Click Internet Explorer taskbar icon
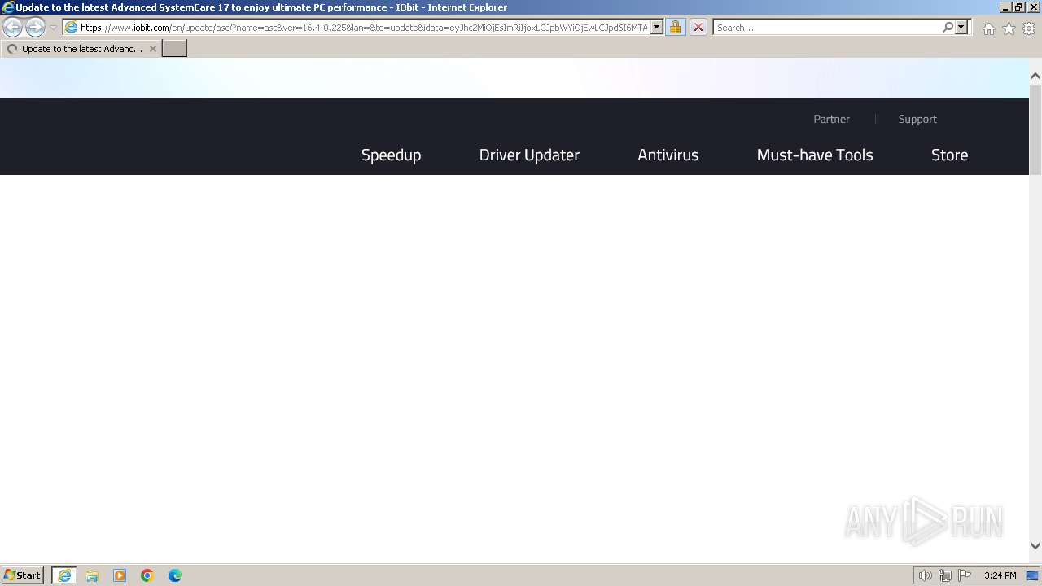This screenshot has height=586, width=1042. point(64,575)
